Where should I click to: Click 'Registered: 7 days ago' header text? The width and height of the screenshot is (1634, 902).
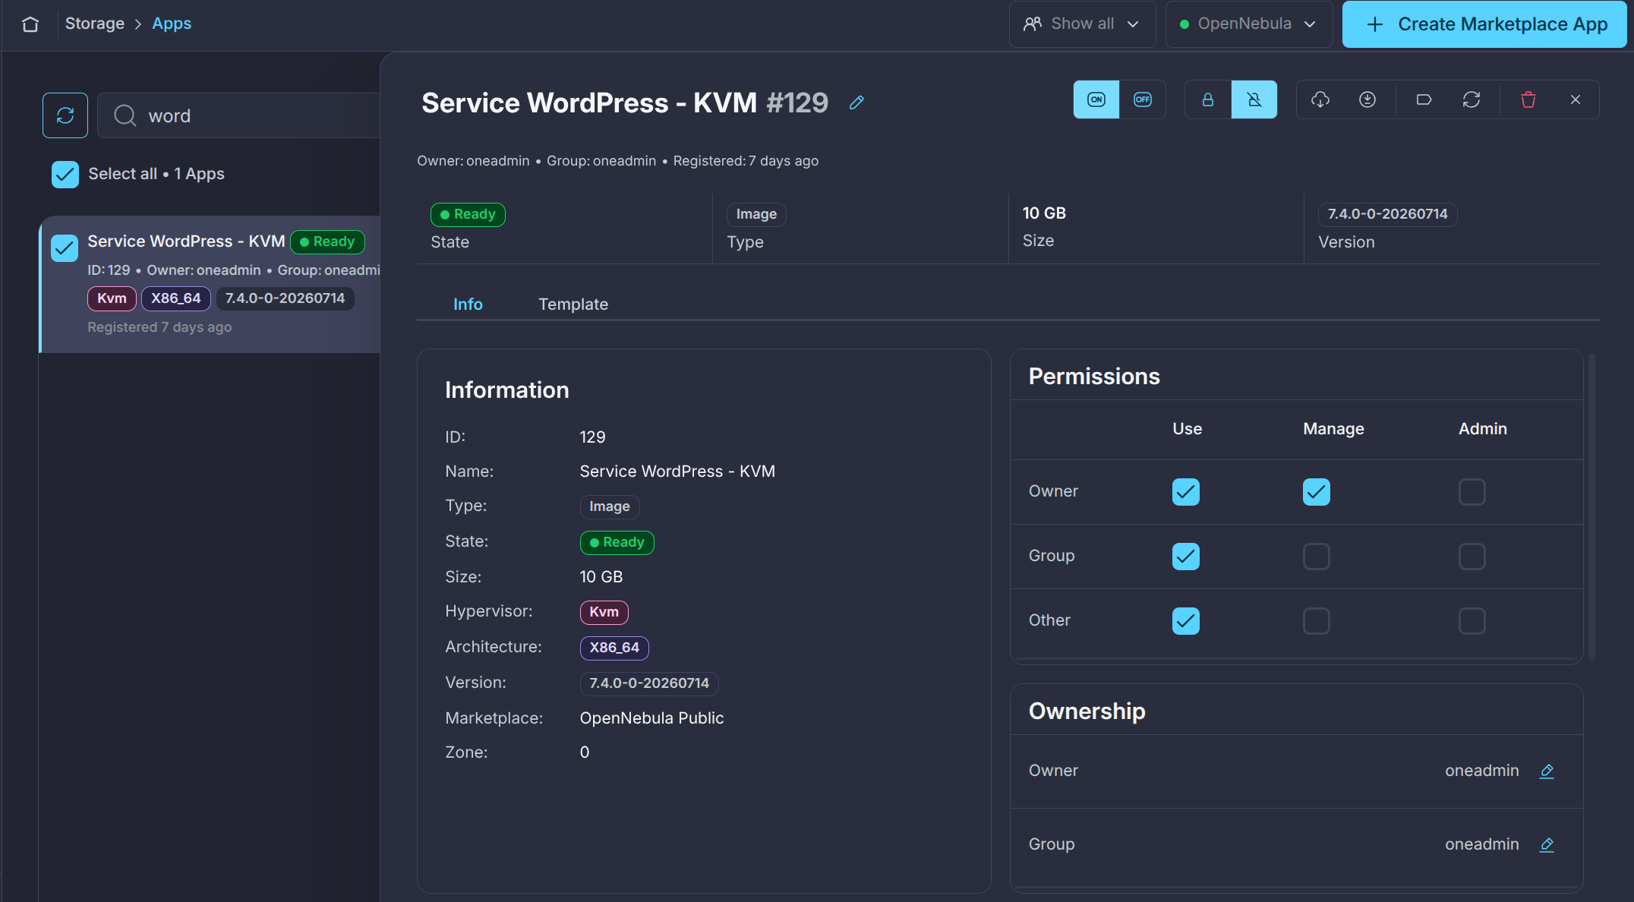(x=746, y=161)
